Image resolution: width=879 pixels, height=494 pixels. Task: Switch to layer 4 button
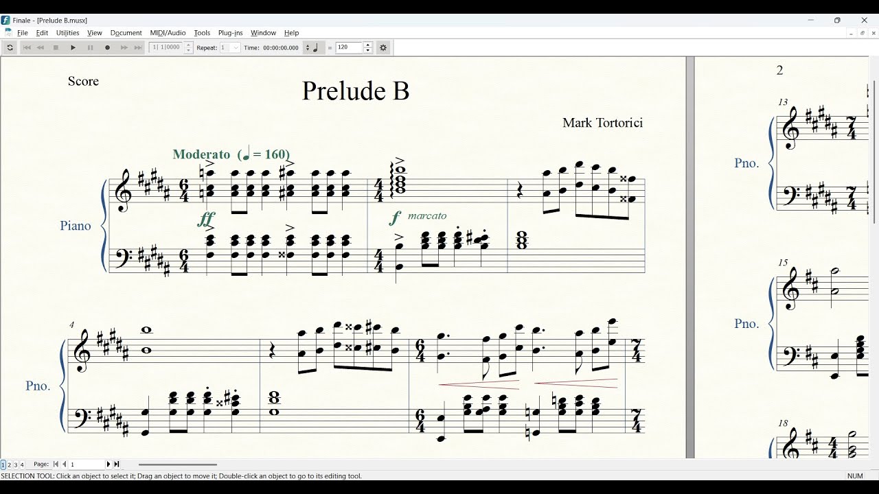[x=22, y=464]
